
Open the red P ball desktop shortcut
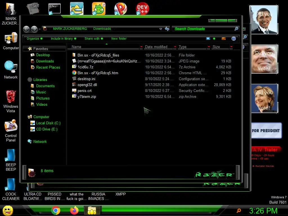pyautogui.click(x=120, y=8)
